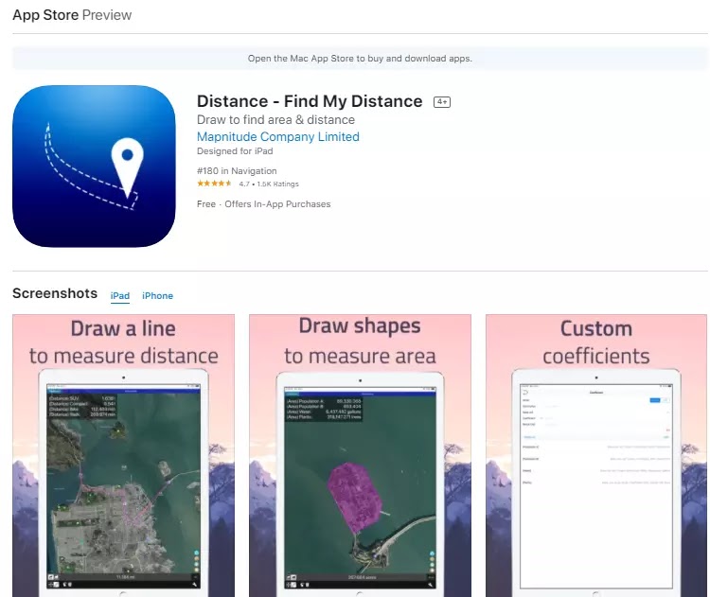Screen dimensions: 710x597
Task: Switch to iPad screenshots tab
Action: pos(120,295)
